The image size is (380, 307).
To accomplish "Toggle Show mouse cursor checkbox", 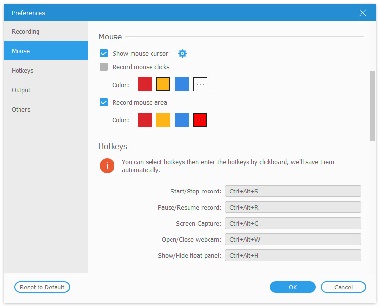I will pyautogui.click(x=104, y=54).
